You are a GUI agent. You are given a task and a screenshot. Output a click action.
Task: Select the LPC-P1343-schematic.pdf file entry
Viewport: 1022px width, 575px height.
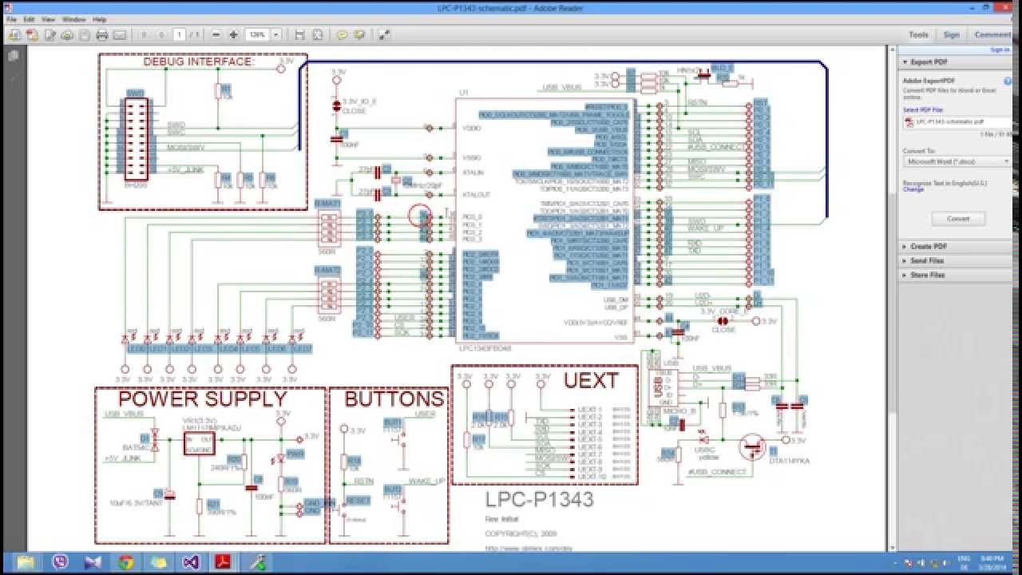[x=957, y=122]
